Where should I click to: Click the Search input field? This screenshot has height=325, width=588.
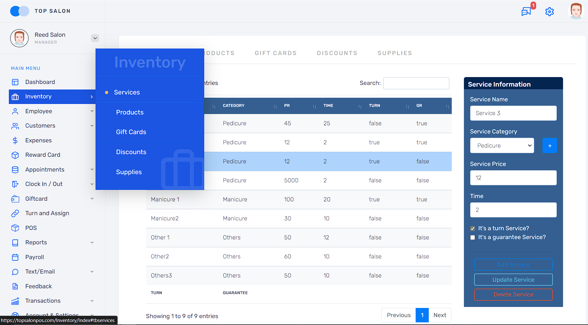click(x=416, y=83)
